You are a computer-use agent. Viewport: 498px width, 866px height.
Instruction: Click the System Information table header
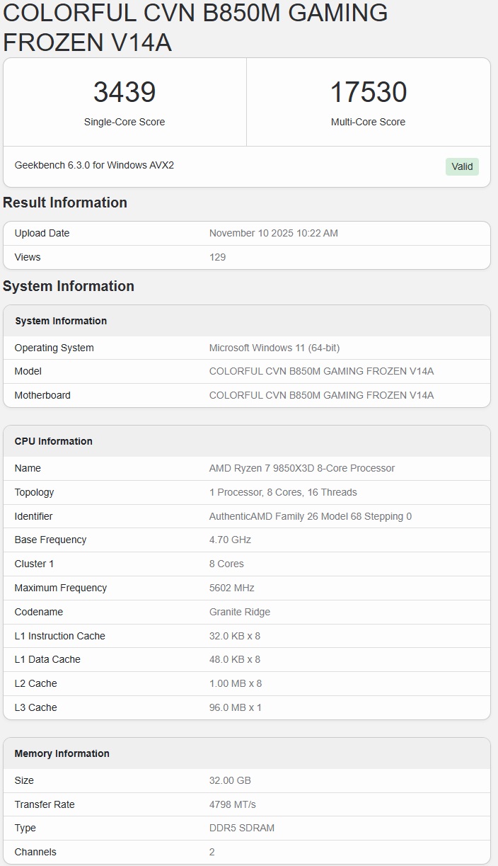[x=61, y=321]
